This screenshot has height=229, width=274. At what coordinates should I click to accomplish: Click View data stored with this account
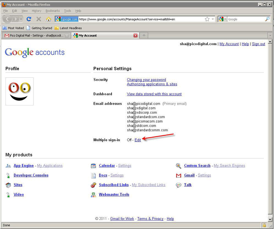[x=154, y=94]
